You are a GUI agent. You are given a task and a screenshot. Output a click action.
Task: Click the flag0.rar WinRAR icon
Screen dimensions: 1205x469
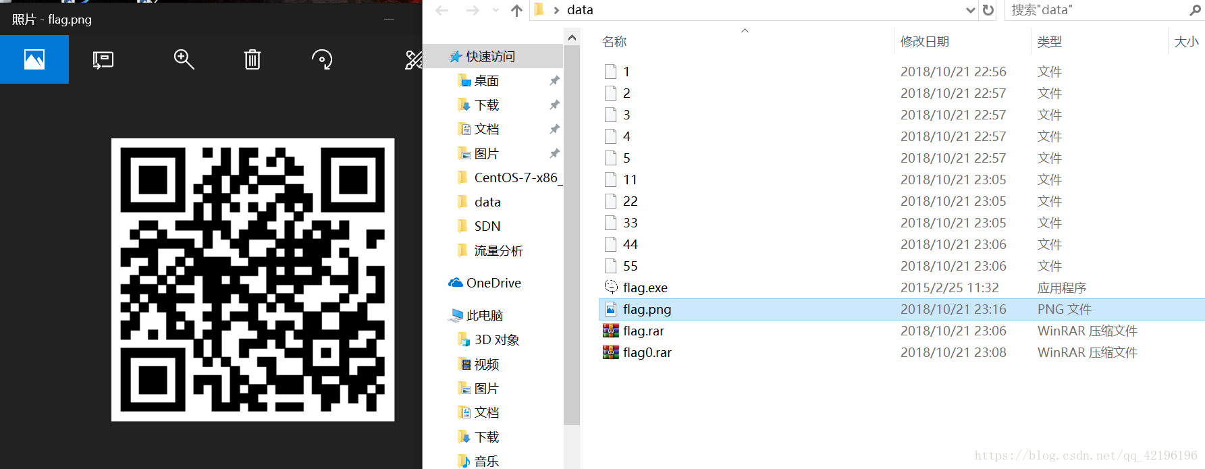tap(611, 352)
